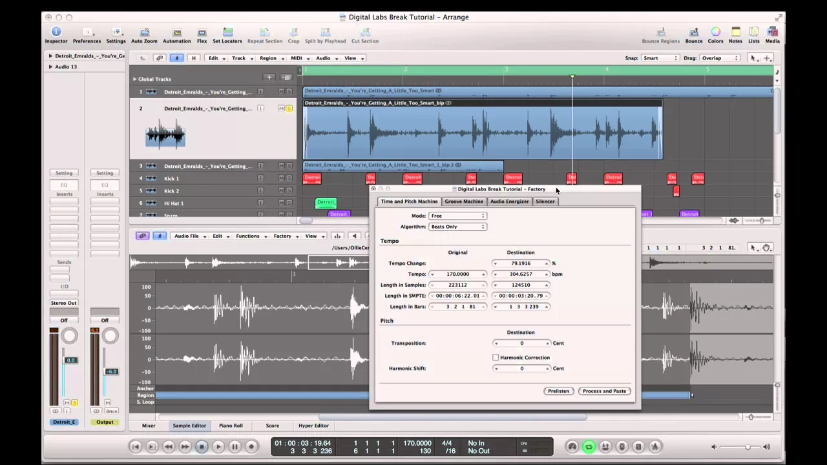Click the Process and Paste button
This screenshot has height=465, width=827.
pos(604,391)
